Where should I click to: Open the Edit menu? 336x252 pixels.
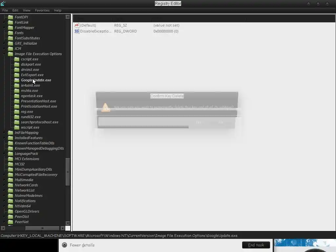[x=15, y=10]
